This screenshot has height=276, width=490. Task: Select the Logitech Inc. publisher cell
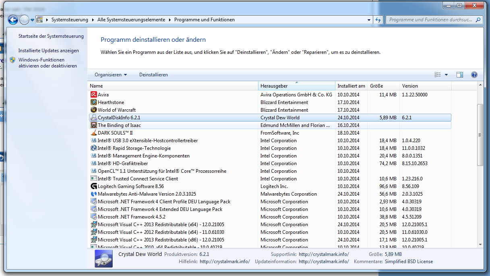click(274, 186)
